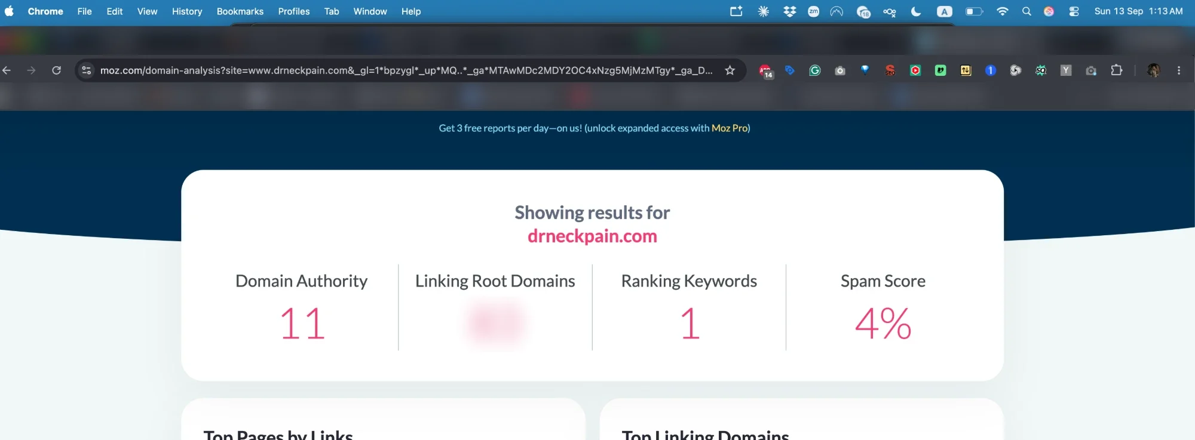Open the Chrome Extensions puzzle menu
Viewport: 1195px width, 440px height.
click(1116, 70)
